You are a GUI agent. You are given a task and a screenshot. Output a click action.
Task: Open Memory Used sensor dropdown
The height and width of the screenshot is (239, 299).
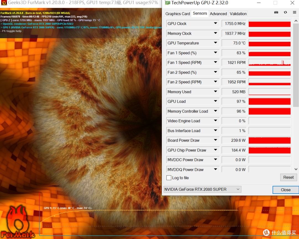tap(215, 92)
